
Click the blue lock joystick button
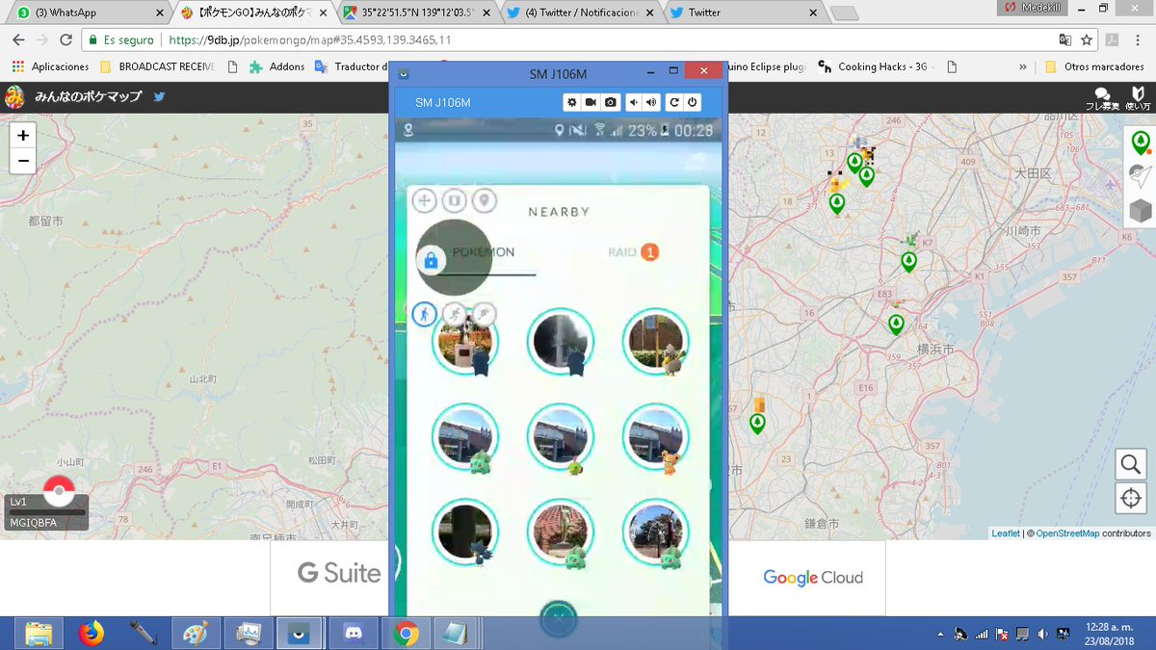431,260
